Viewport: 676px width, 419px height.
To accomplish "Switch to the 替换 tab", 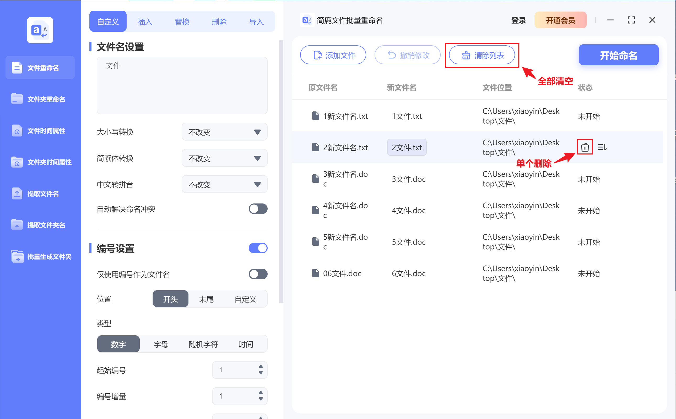I will (x=182, y=21).
